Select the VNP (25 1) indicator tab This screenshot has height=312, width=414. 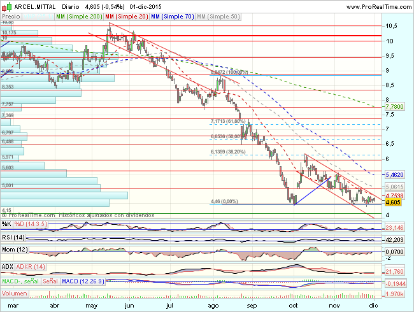38,17
